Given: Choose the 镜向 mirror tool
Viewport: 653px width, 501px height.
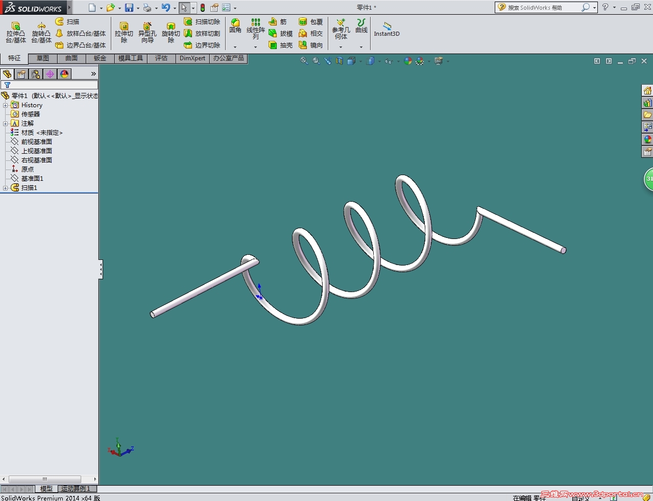Looking at the screenshot, I should pyautogui.click(x=311, y=45).
